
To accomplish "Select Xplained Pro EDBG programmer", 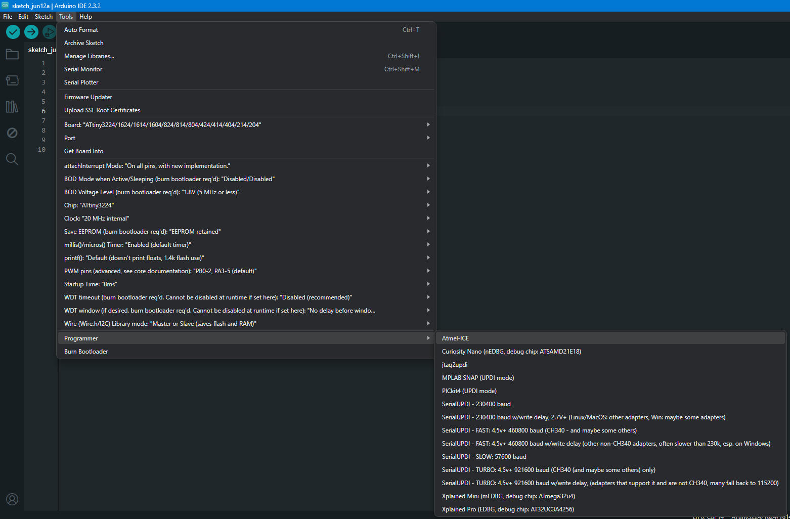I will click(x=610, y=509).
